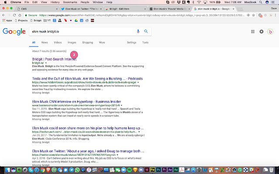Open Premiere Pro in the dock
This screenshot has height=174, width=279.
pyautogui.click(x=164, y=170)
